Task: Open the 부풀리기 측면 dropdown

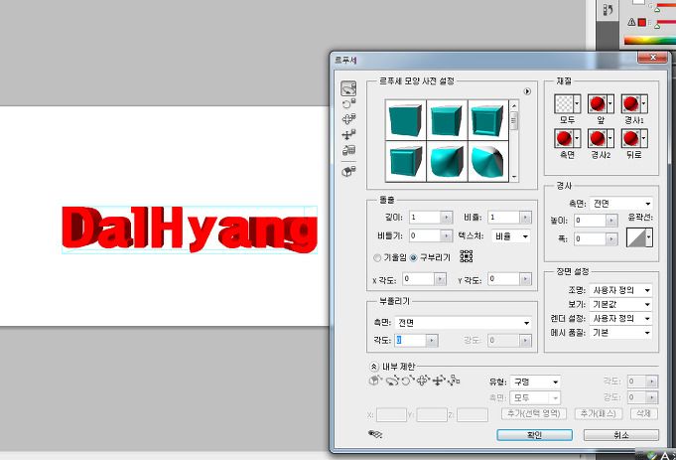Action: [463, 322]
